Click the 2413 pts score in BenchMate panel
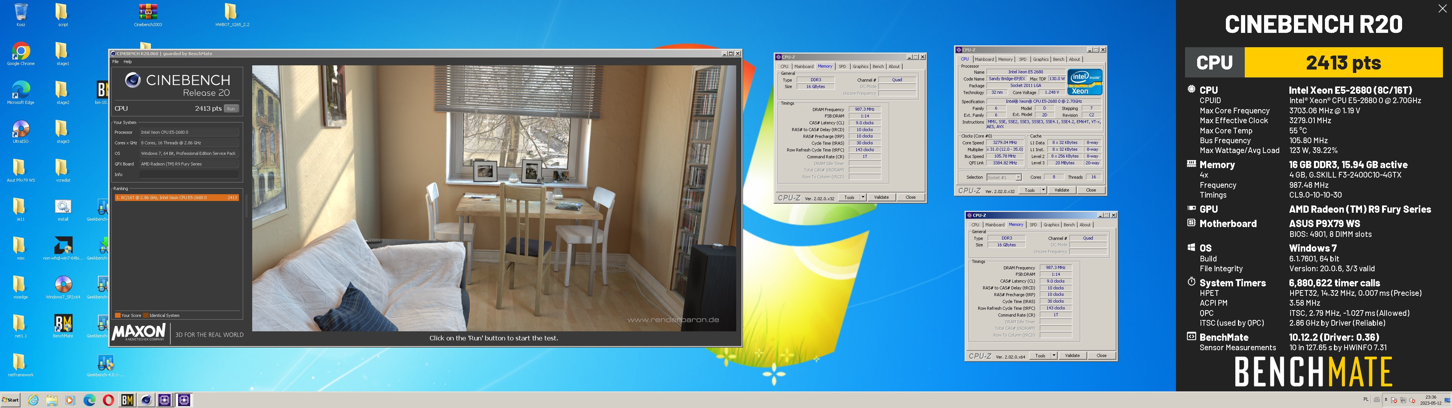1452x408 pixels. 1343,63
